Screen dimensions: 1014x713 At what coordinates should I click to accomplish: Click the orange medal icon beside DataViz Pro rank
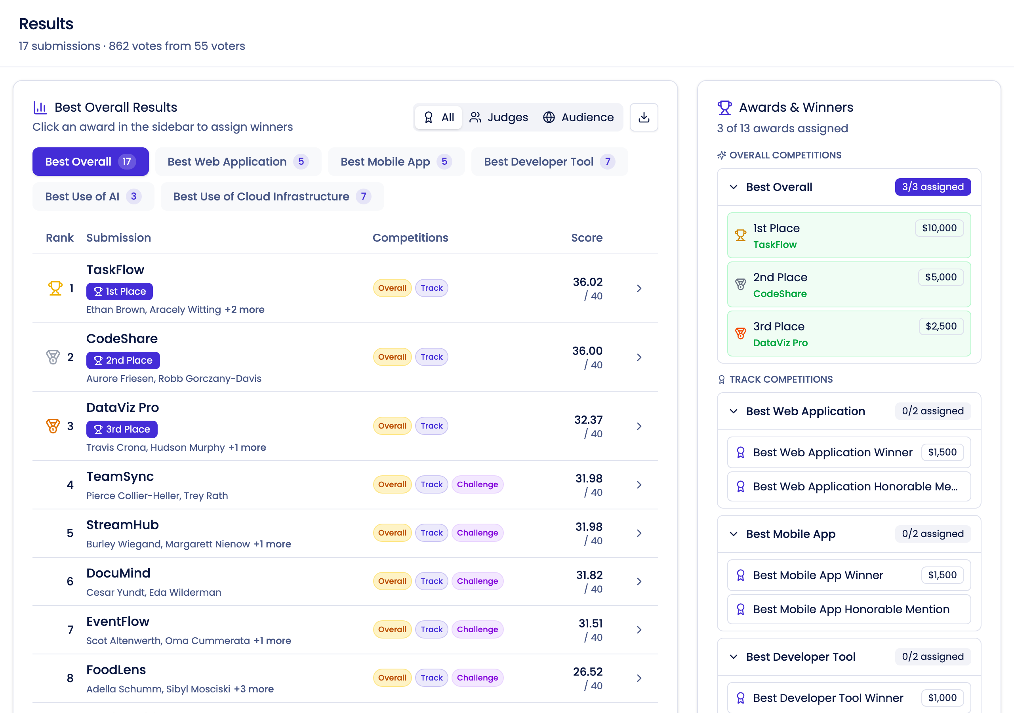point(53,426)
